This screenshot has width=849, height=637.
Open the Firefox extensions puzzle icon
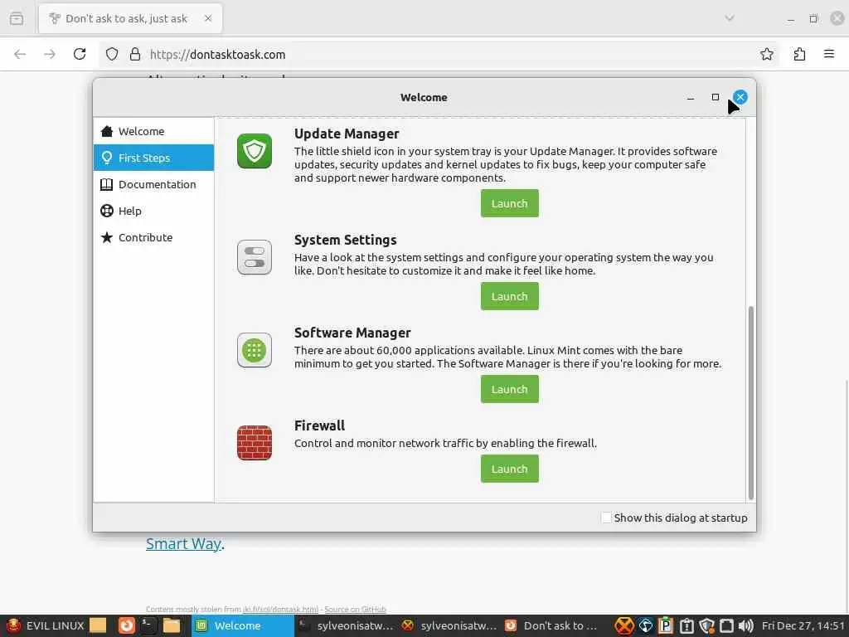799,54
